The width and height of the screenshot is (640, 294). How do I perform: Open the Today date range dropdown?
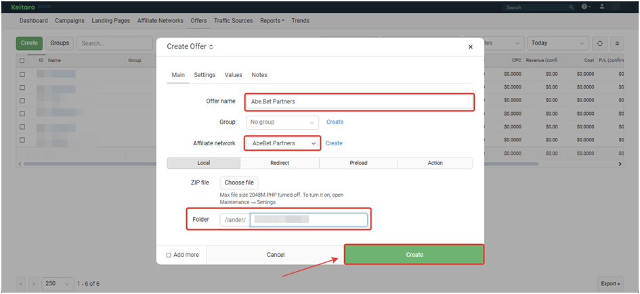pos(558,43)
